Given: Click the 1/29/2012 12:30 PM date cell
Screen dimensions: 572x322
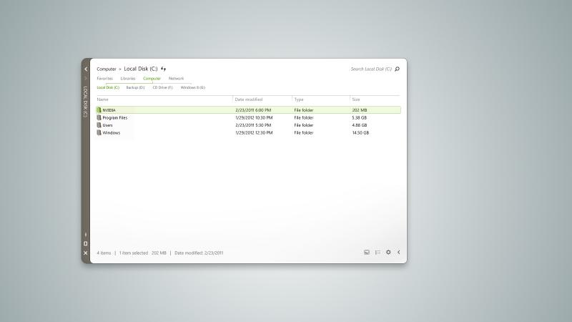Looking at the screenshot, I should 254,132.
